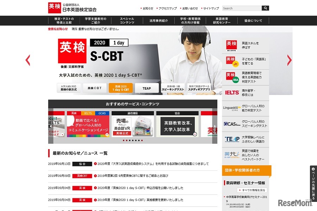
Task: Open the 中学高等学校教員向けセミナー link
Action: click(246, 199)
